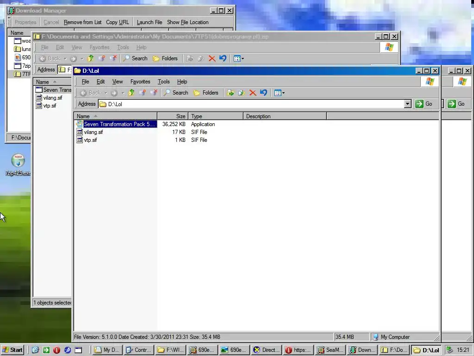Sort by the Description column header
The width and height of the screenshot is (474, 356).
[285, 116]
